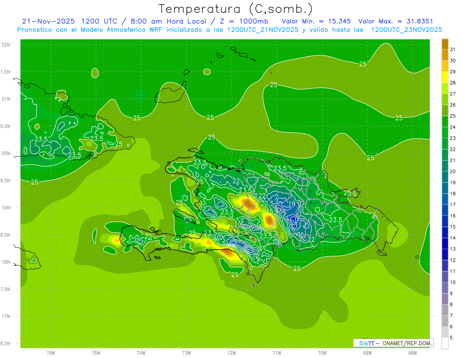Click the "14" label on the color scale
The image size is (463, 358).
click(x=453, y=238)
